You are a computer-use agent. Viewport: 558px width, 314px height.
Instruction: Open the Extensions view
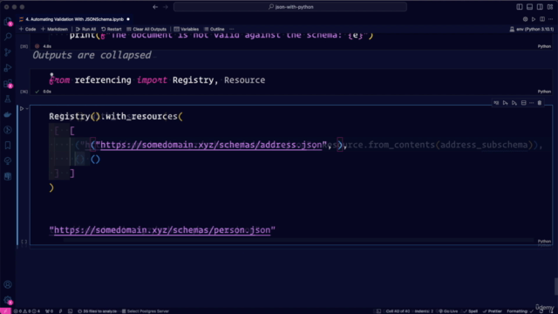(x=8, y=84)
